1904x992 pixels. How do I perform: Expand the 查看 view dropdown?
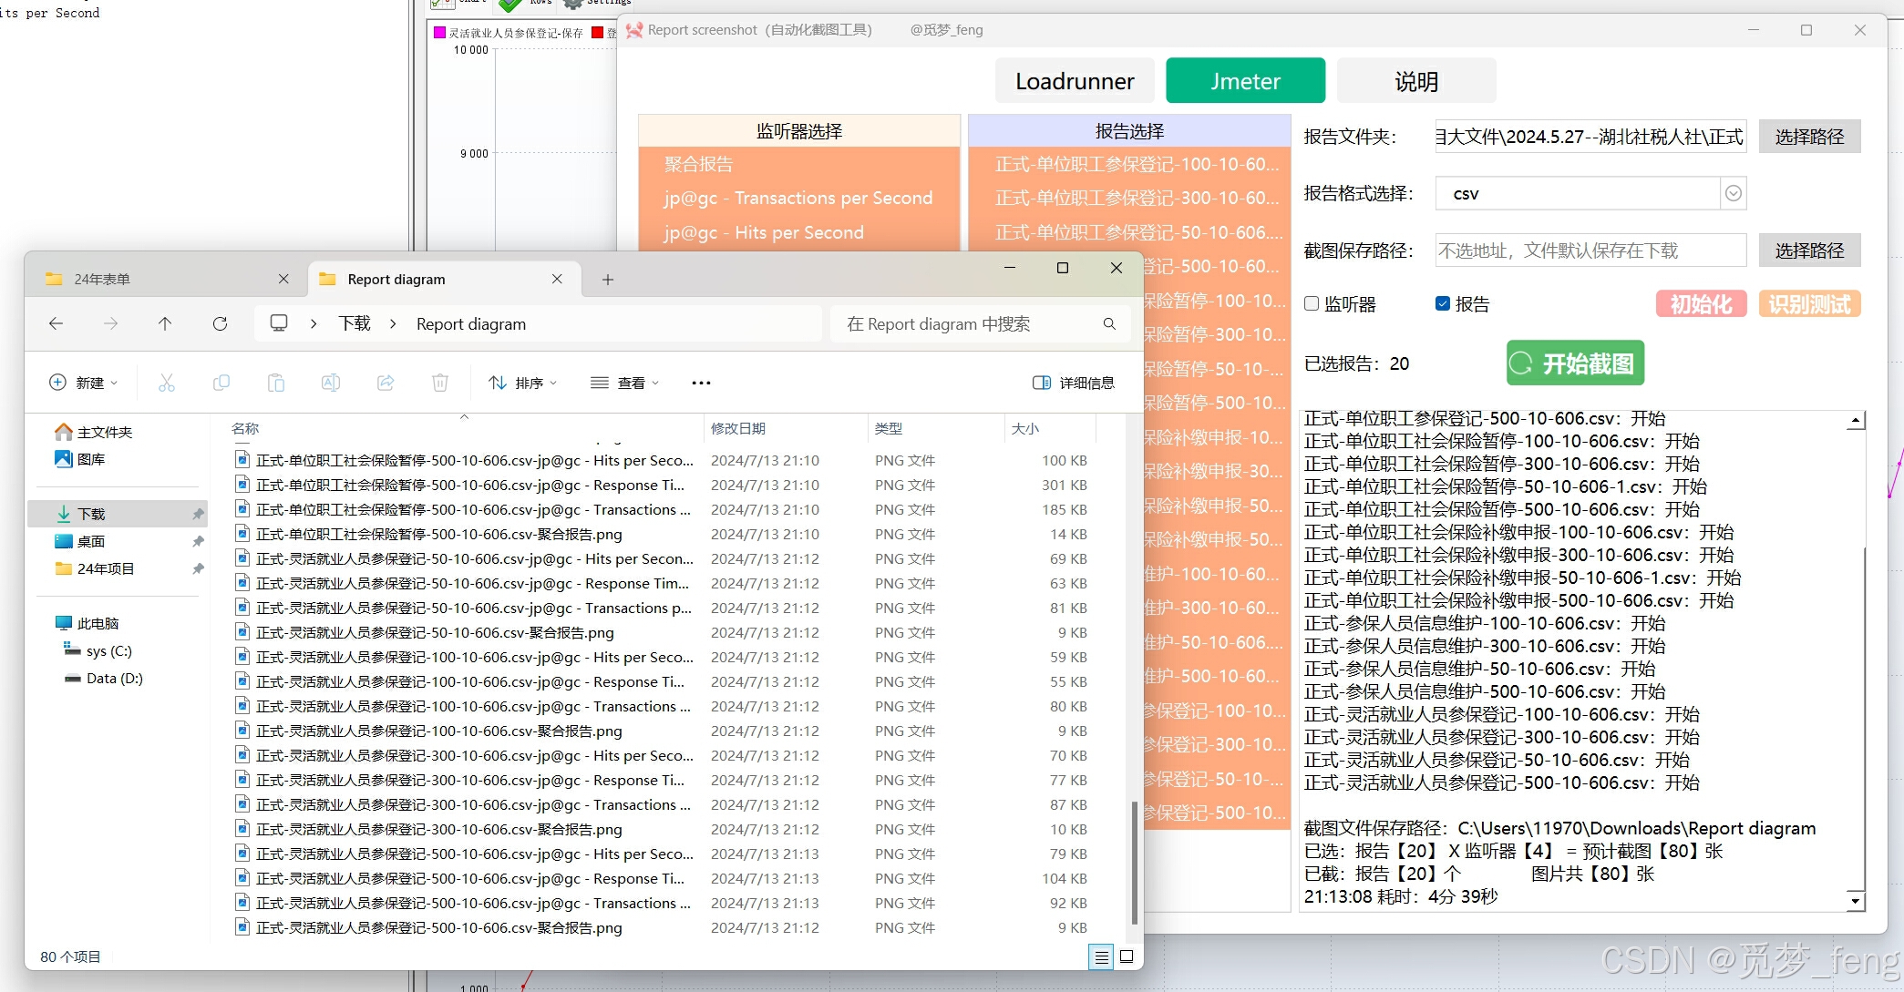pyautogui.click(x=625, y=383)
